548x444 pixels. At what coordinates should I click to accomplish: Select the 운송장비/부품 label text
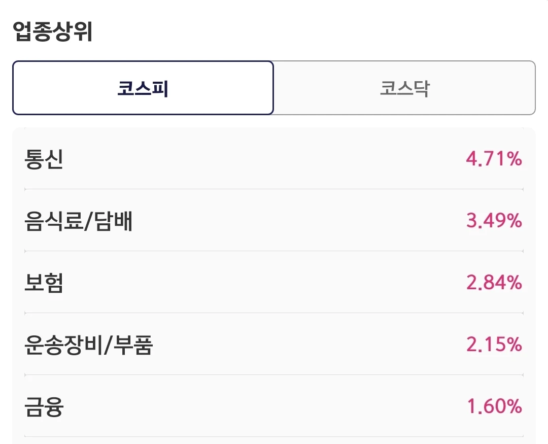pyautogui.click(x=88, y=345)
